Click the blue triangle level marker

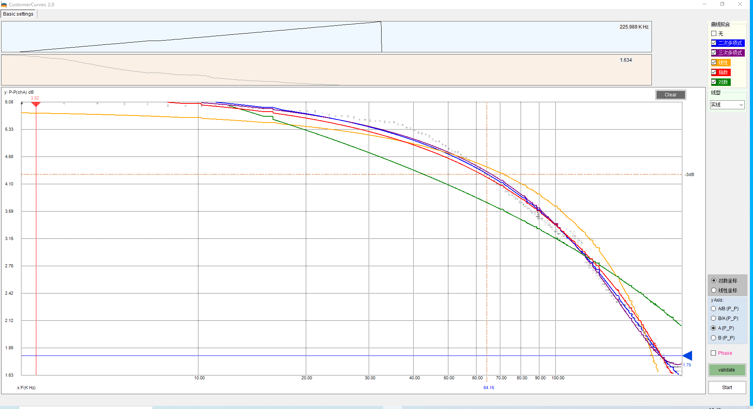pyautogui.click(x=688, y=356)
